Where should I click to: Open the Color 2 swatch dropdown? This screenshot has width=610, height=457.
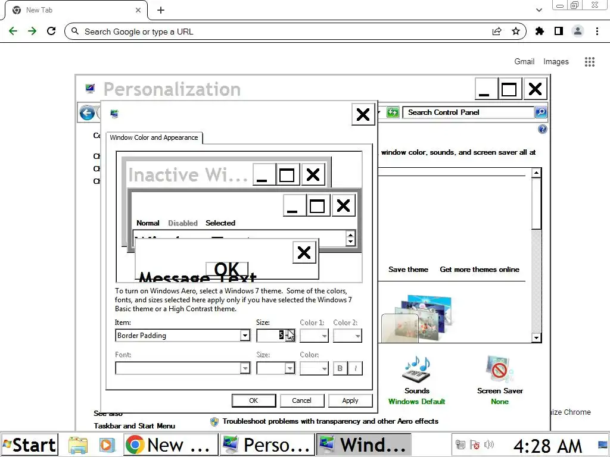click(x=347, y=336)
